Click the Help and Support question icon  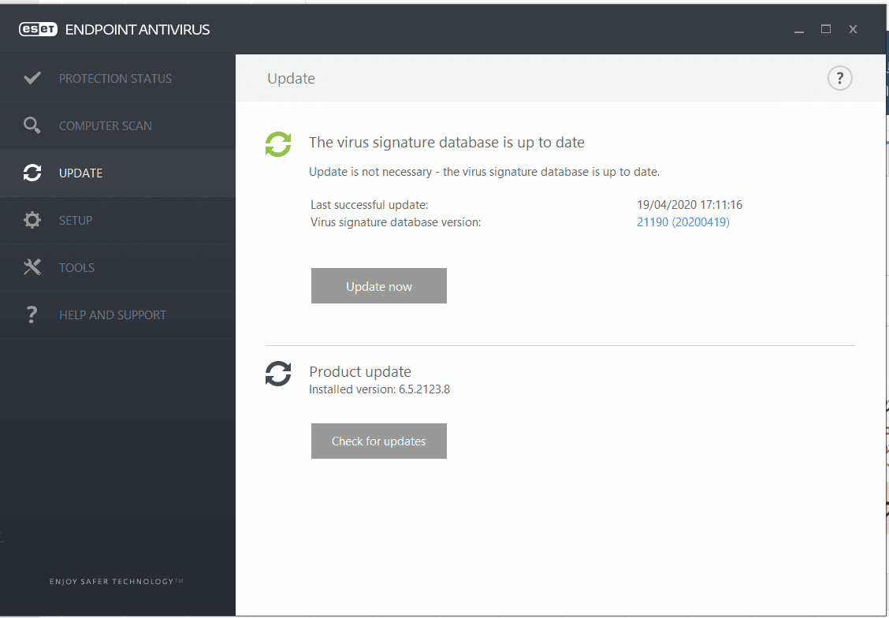click(32, 315)
